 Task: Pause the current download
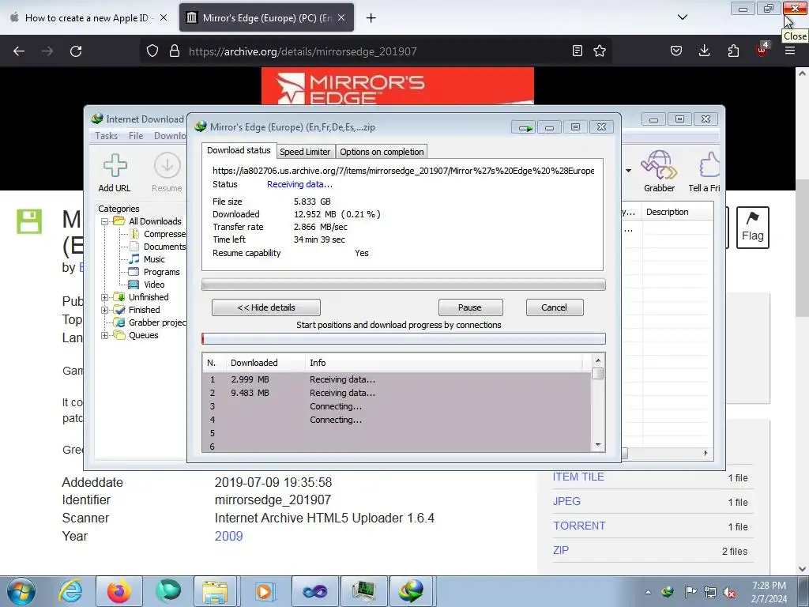pyautogui.click(x=470, y=307)
